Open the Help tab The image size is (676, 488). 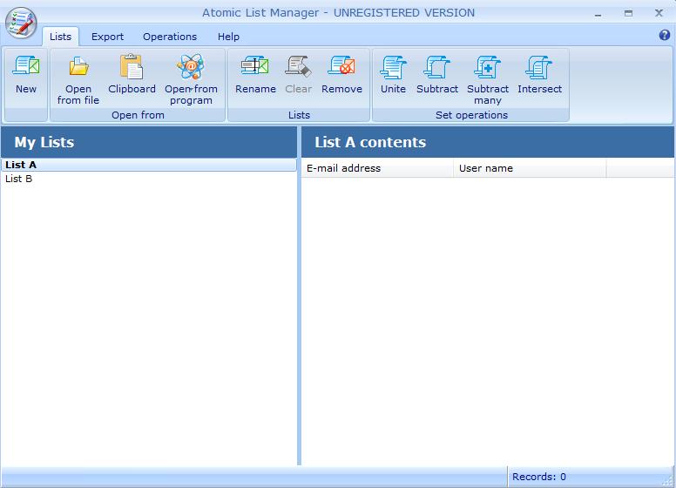[228, 37]
